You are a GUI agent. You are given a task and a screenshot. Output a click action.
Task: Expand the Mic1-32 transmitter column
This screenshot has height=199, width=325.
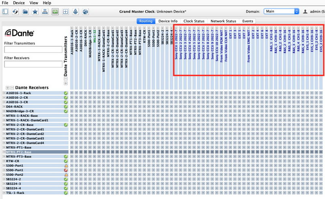95,28
